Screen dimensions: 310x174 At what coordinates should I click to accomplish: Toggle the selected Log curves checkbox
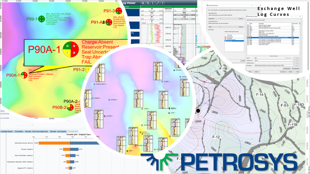pyautogui.click(x=226, y=41)
